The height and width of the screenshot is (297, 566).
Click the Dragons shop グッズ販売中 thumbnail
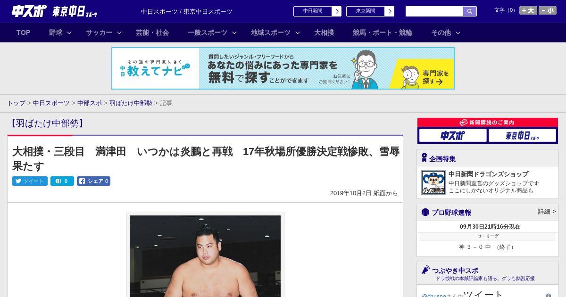(433, 182)
